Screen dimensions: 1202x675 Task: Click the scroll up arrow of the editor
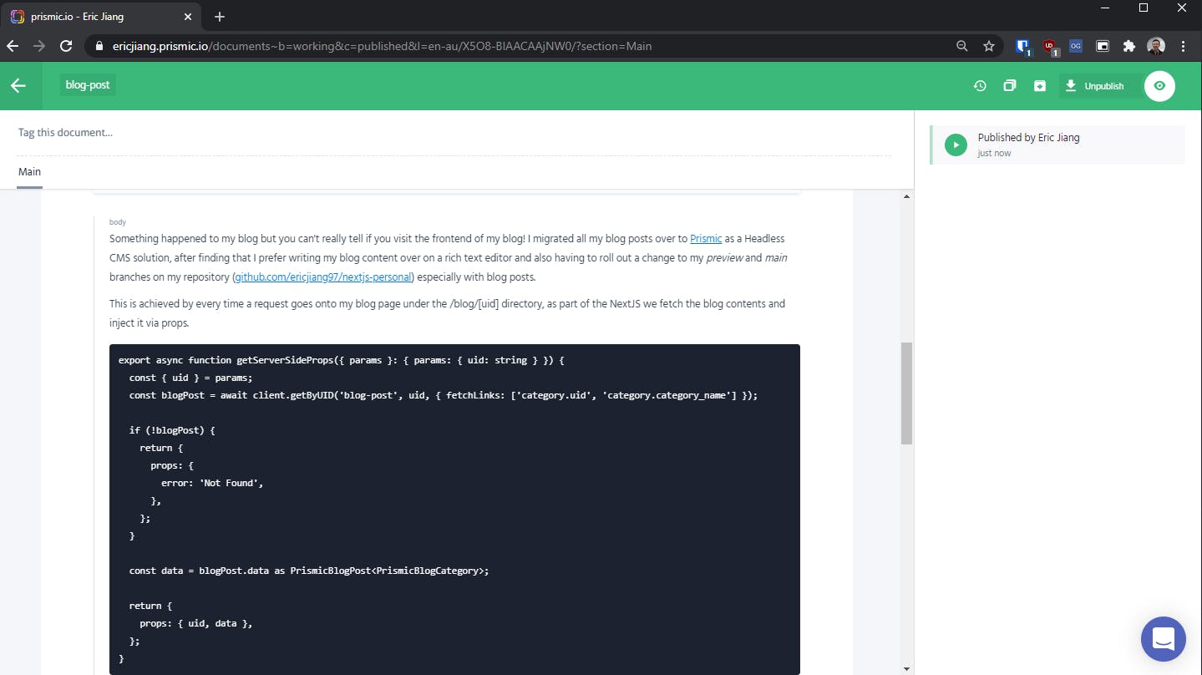pos(906,196)
